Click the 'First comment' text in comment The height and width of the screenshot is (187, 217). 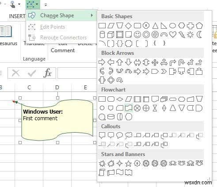coord(40,118)
